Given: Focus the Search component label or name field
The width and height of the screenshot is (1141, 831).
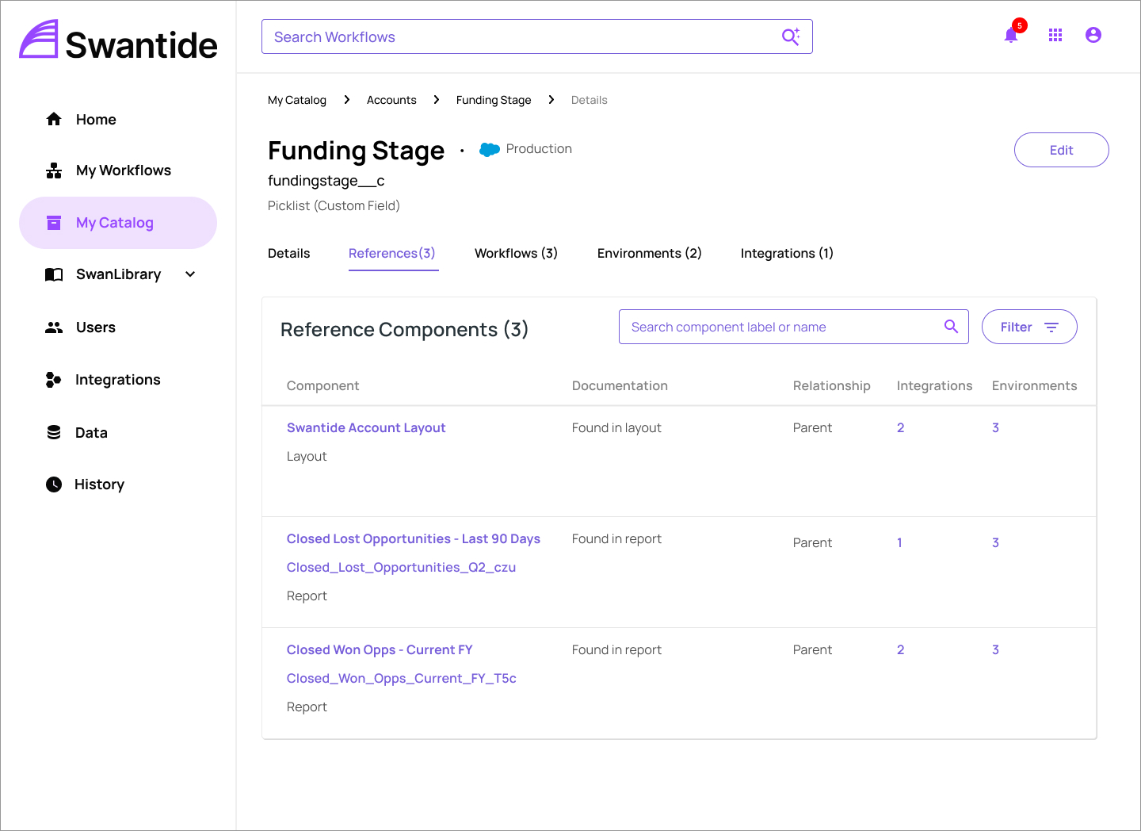Looking at the screenshot, I should click(780, 327).
